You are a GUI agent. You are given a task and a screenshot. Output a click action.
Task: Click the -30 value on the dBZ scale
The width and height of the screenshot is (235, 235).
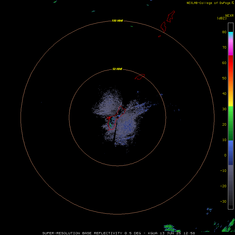[223, 201]
